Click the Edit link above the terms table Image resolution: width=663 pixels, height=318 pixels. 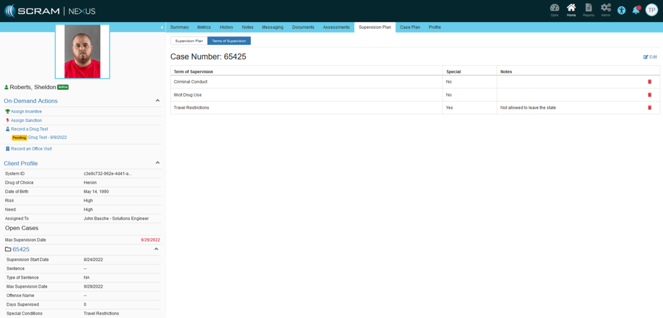click(650, 56)
